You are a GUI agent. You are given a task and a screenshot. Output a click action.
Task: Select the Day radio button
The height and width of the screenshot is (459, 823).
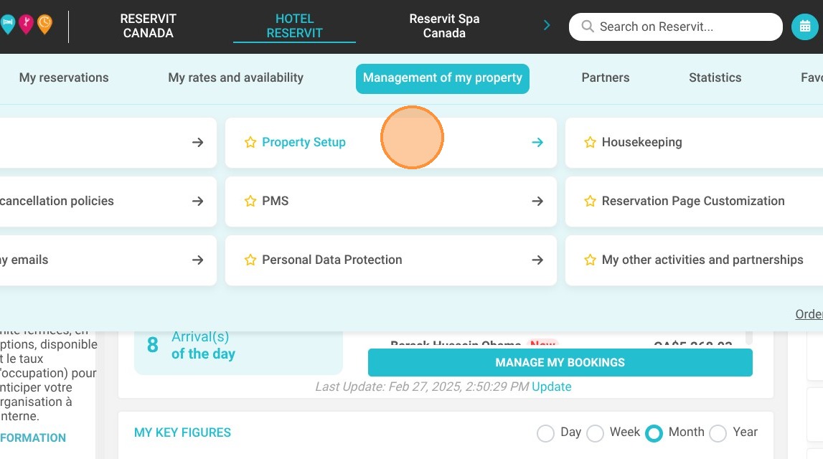(545, 433)
